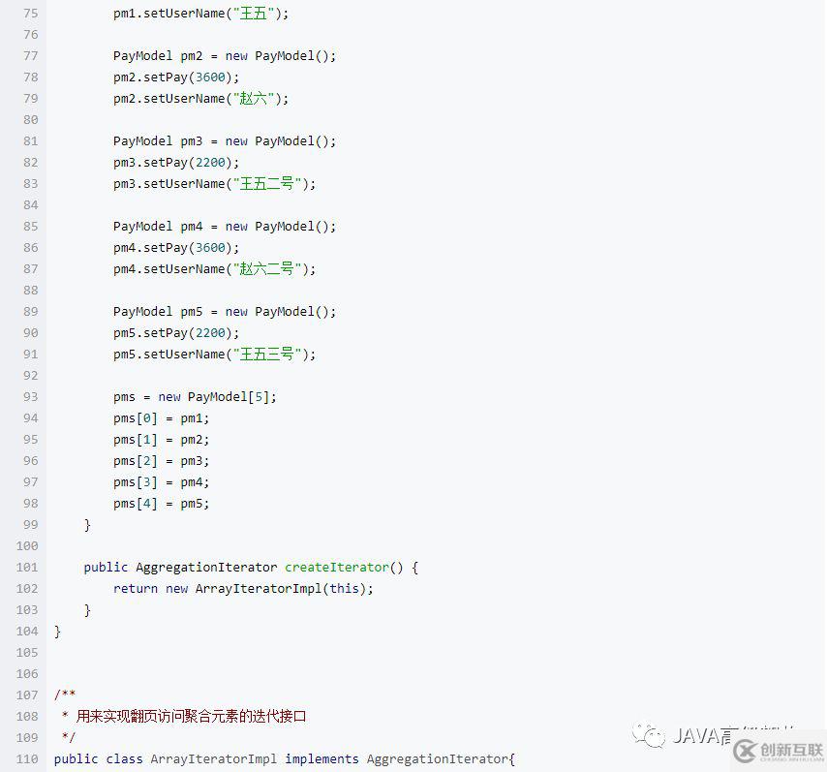
Task: Click pm2.setUserName("赵六"); line
Action: 201,99
